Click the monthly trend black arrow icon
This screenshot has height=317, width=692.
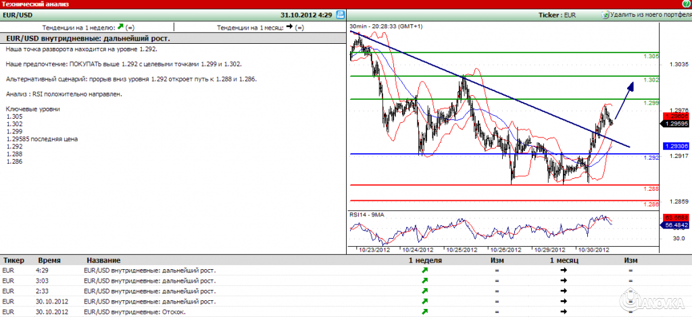pos(289,27)
